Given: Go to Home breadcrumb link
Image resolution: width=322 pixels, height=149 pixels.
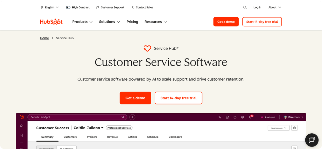Looking at the screenshot, I should [44, 38].
